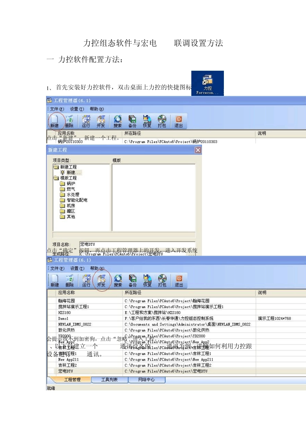Select the 搅拌站演示工程1 project row
Image resolution: width=306 pixels, height=434 pixels.
(x=177, y=306)
